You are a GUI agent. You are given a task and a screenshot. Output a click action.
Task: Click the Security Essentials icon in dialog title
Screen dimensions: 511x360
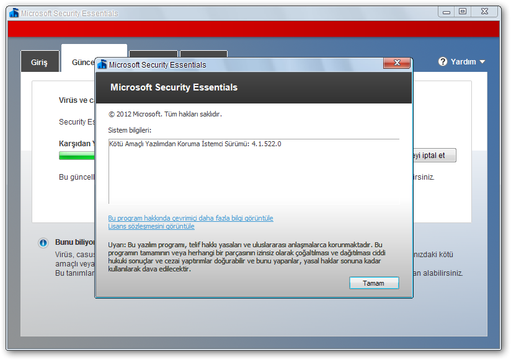click(102, 64)
